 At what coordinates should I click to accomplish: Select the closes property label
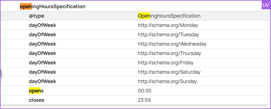tap(37, 100)
